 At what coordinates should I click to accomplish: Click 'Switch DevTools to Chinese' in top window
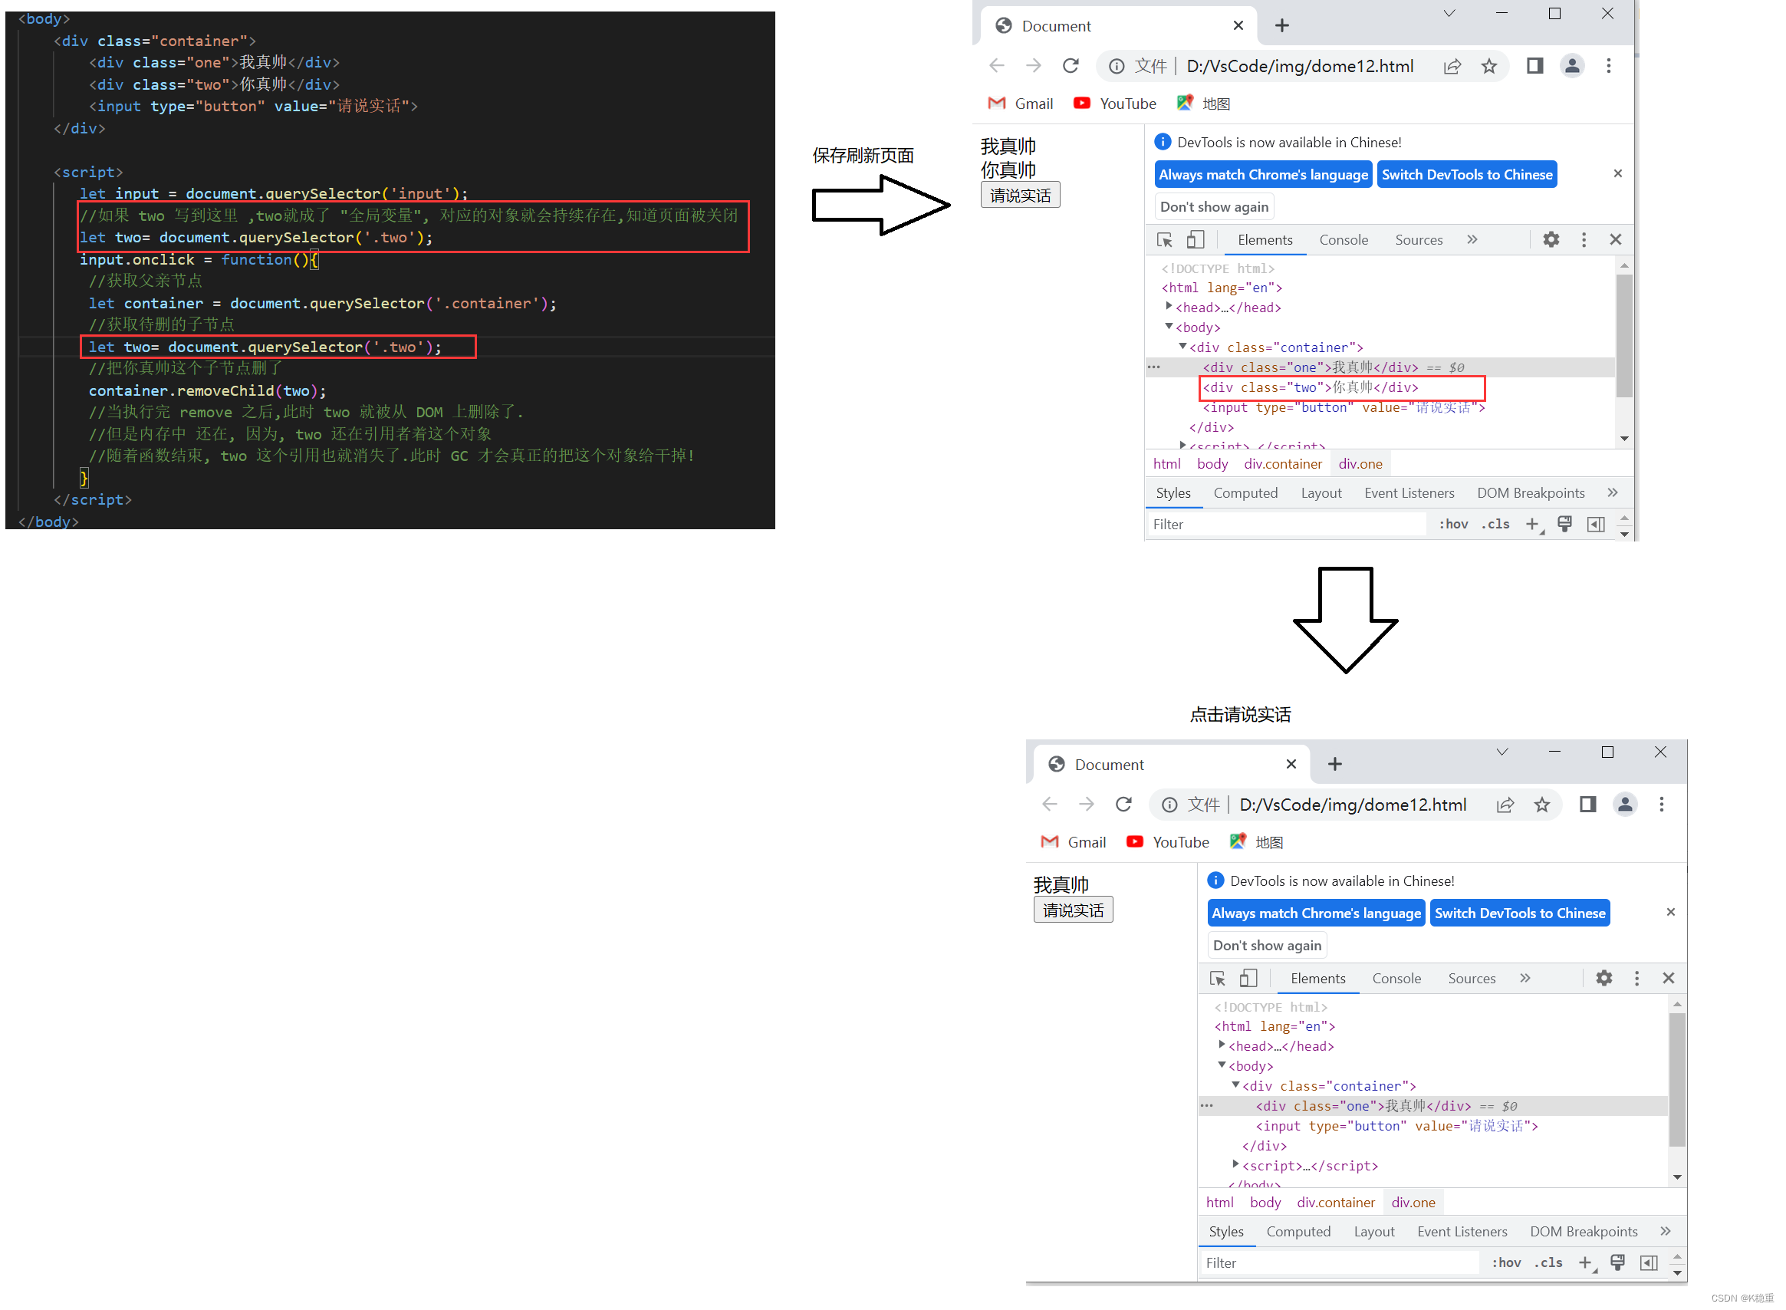click(x=1466, y=174)
